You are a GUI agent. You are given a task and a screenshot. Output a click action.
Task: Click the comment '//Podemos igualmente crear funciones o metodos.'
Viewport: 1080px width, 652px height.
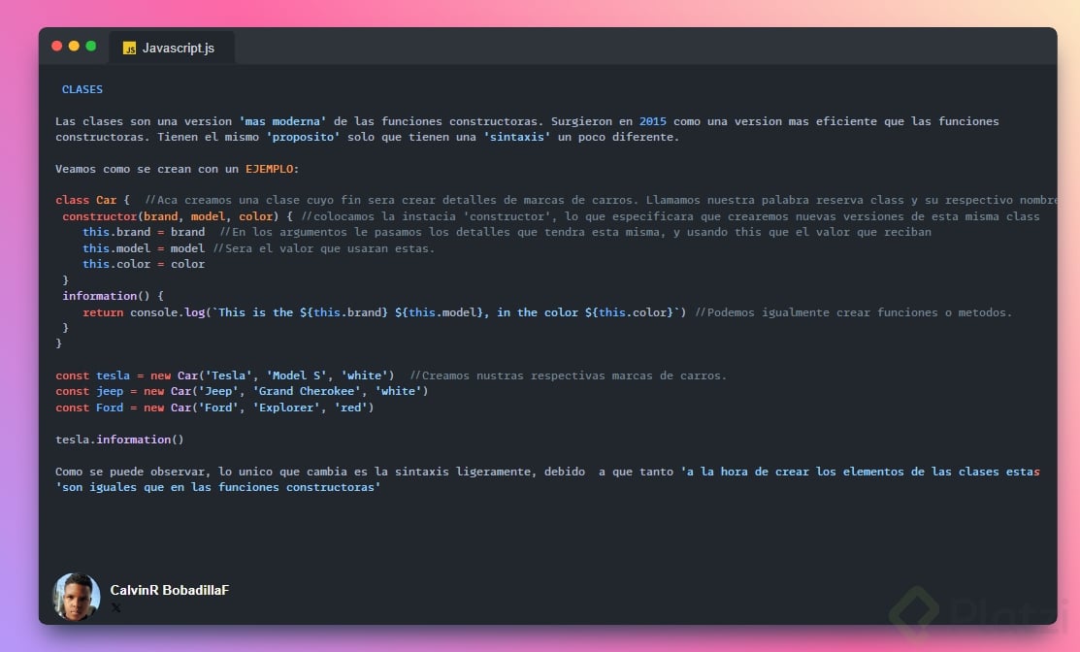pos(853,312)
